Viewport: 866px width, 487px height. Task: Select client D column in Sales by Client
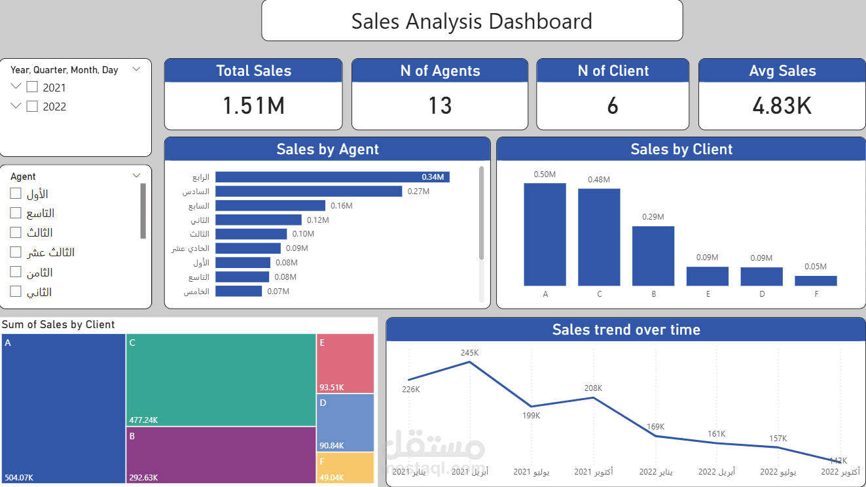[762, 277]
